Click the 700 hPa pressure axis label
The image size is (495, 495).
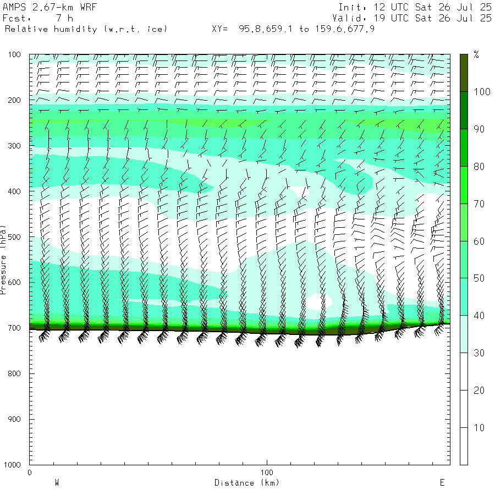[14, 328]
